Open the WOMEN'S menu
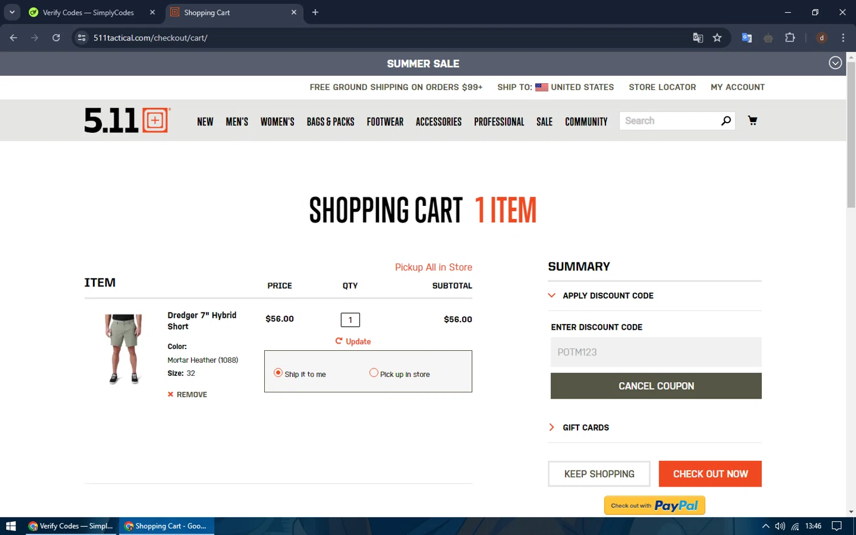Screen dimensions: 856x535 pos(277,121)
